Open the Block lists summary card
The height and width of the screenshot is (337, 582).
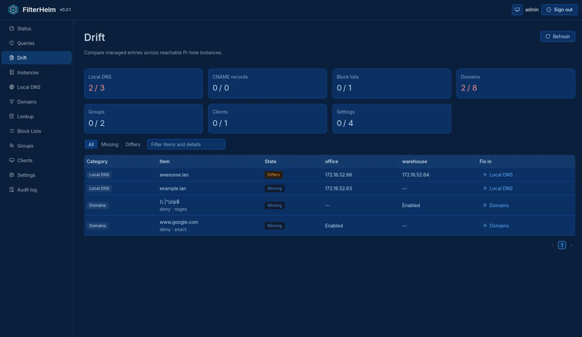point(391,84)
